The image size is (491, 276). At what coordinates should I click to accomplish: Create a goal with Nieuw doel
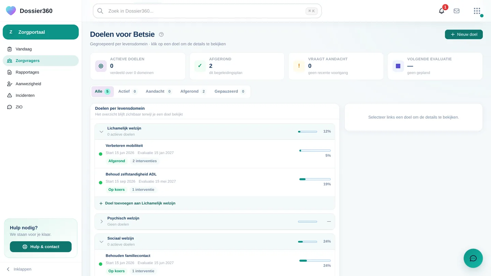pos(464,34)
